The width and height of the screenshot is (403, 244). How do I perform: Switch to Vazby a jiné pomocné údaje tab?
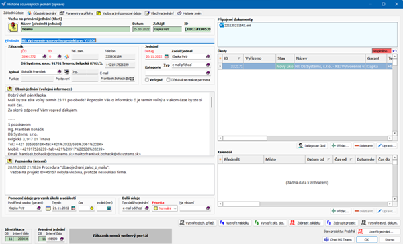[119, 13]
